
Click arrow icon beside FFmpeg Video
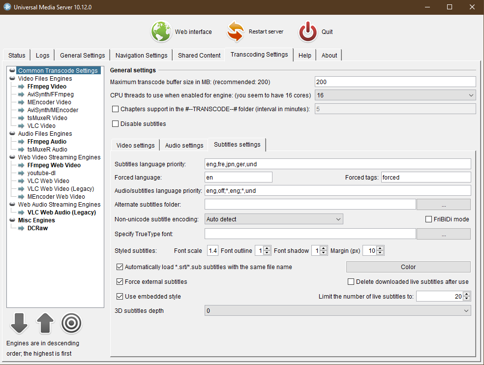21,87
